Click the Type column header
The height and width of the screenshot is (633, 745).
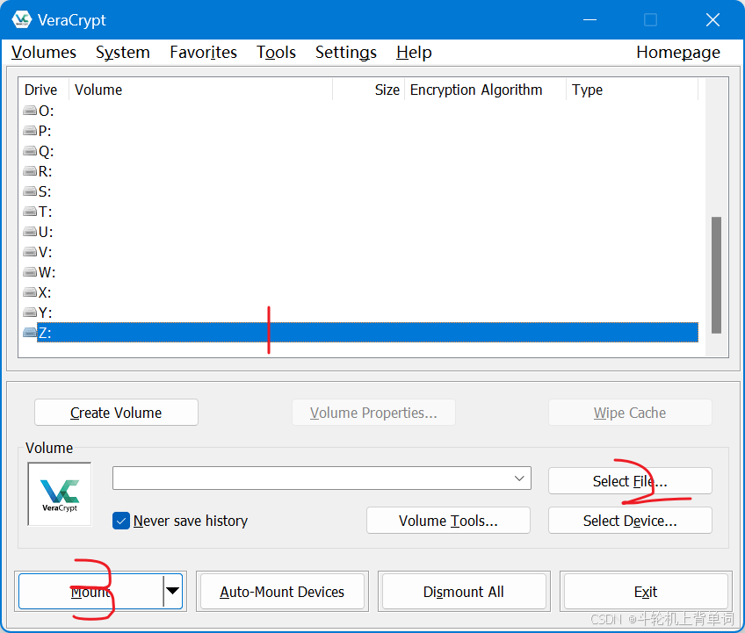pyautogui.click(x=632, y=90)
